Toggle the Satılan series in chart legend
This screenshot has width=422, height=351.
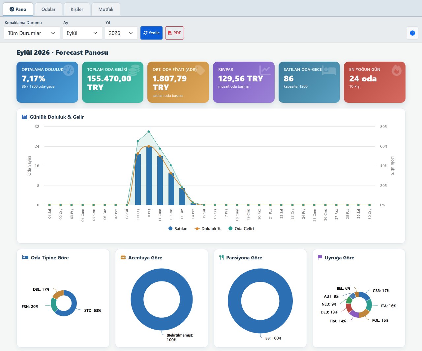pos(178,228)
